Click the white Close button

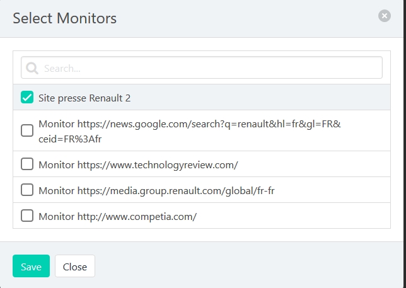pos(75,266)
